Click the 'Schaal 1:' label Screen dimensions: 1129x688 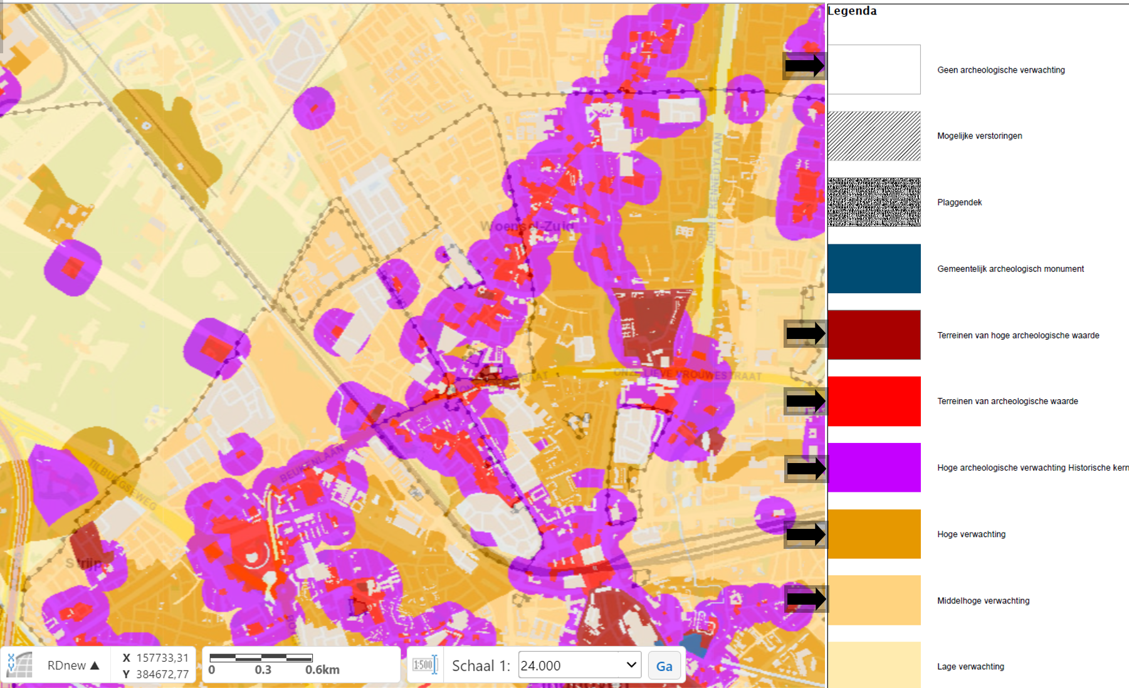(x=481, y=665)
